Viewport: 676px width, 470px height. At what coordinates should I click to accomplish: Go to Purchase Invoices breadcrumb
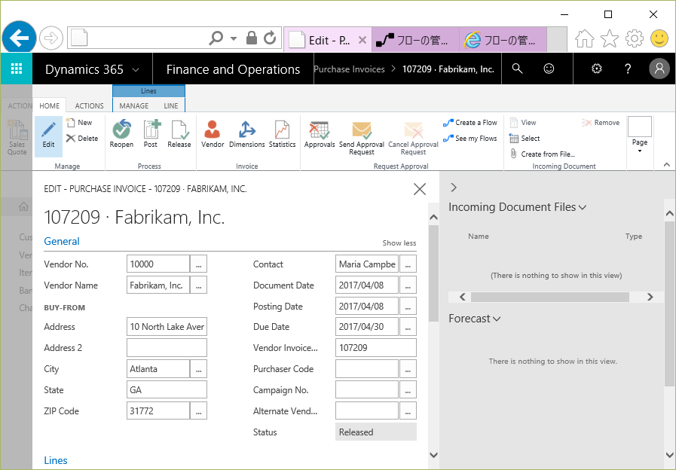349,69
